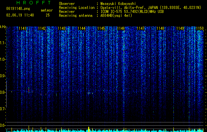Click time marker 1142
The height and width of the screenshot is (132, 207).
pyautogui.click(x=42, y=28)
